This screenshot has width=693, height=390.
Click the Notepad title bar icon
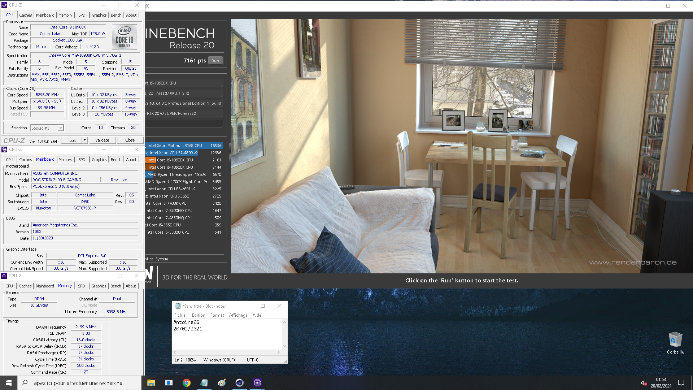click(x=178, y=306)
